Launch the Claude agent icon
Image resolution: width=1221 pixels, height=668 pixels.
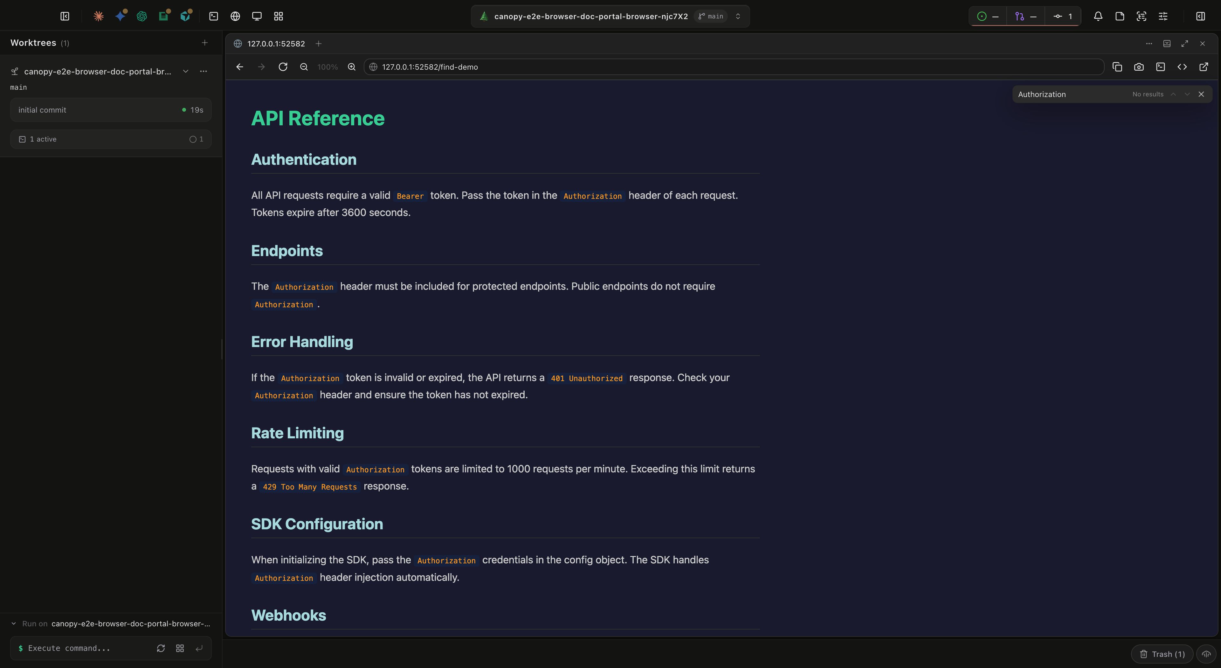click(x=98, y=16)
